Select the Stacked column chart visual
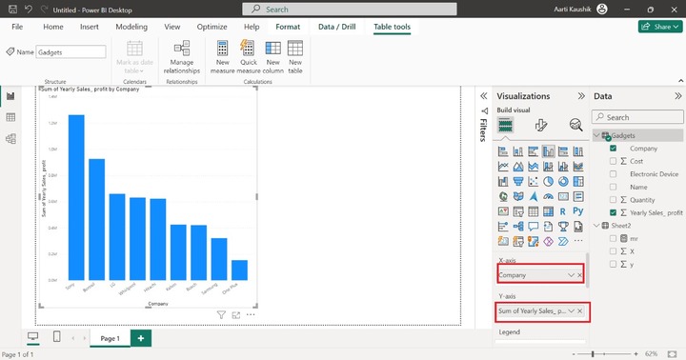The image size is (686, 360). point(518,151)
